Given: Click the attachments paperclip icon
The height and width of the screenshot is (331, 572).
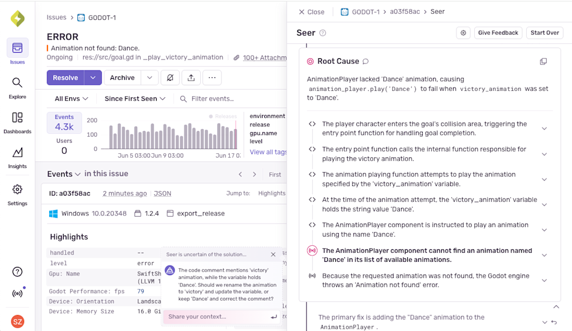Looking at the screenshot, I should coord(236,58).
